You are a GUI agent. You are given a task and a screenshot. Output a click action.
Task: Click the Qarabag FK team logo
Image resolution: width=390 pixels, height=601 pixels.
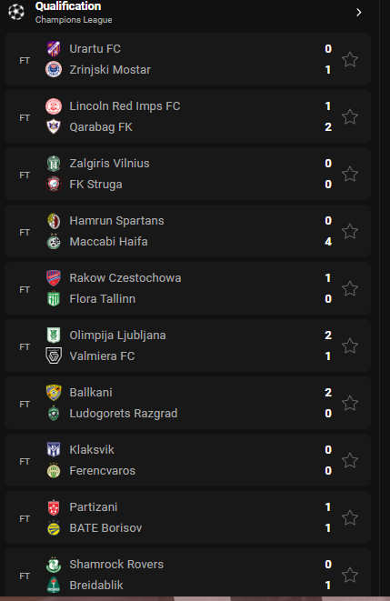[x=54, y=127]
